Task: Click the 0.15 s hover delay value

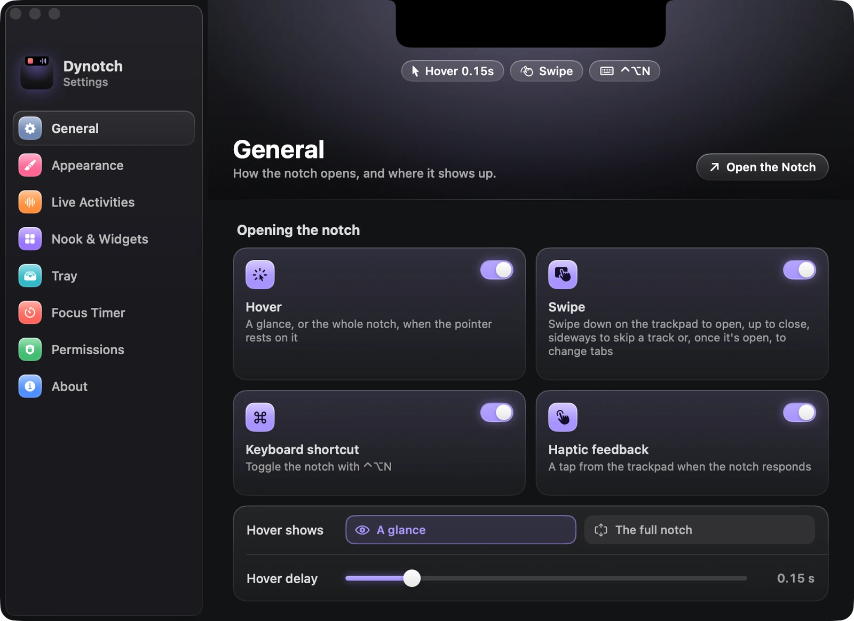Action: pos(795,578)
